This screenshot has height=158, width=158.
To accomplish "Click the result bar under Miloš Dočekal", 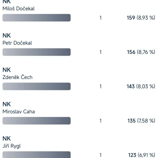I will (x=37, y=18).
